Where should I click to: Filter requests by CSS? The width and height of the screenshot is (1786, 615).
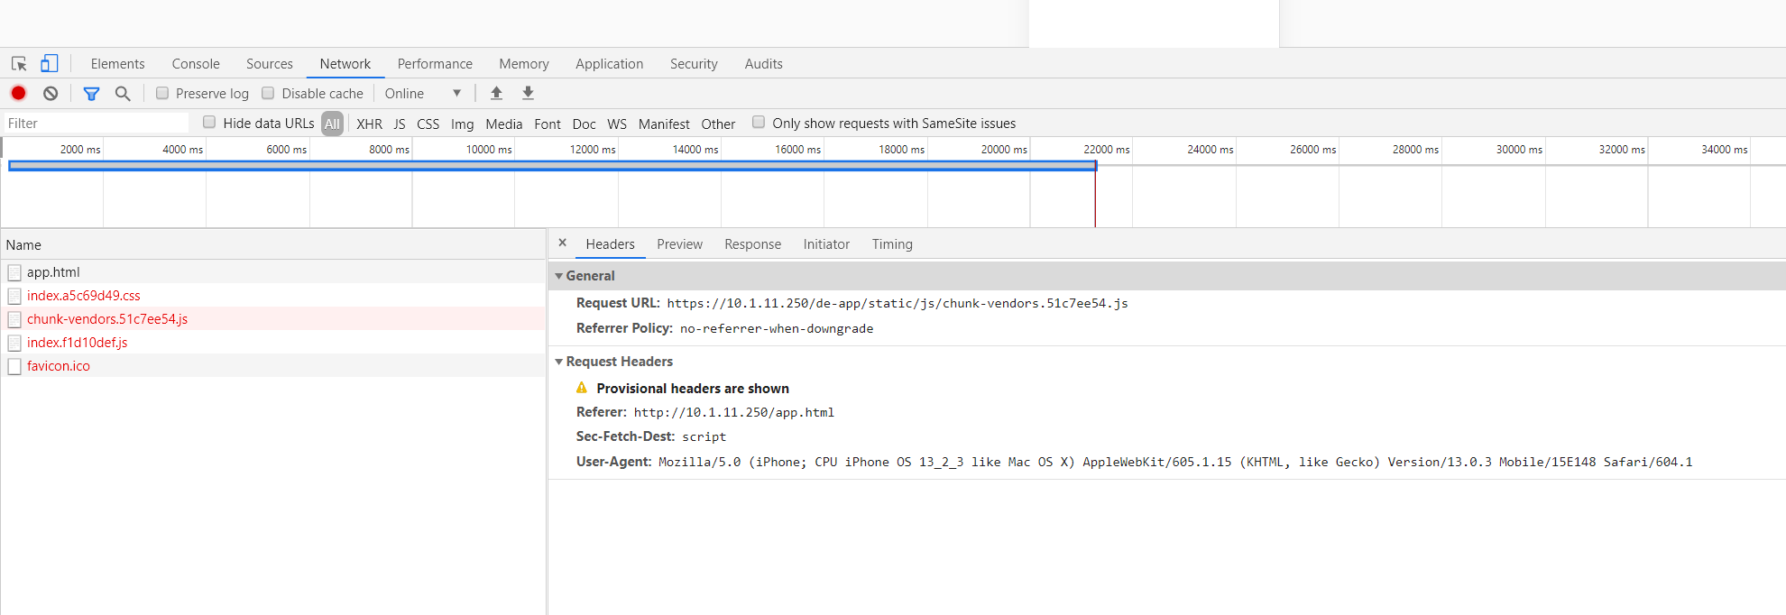coord(428,124)
